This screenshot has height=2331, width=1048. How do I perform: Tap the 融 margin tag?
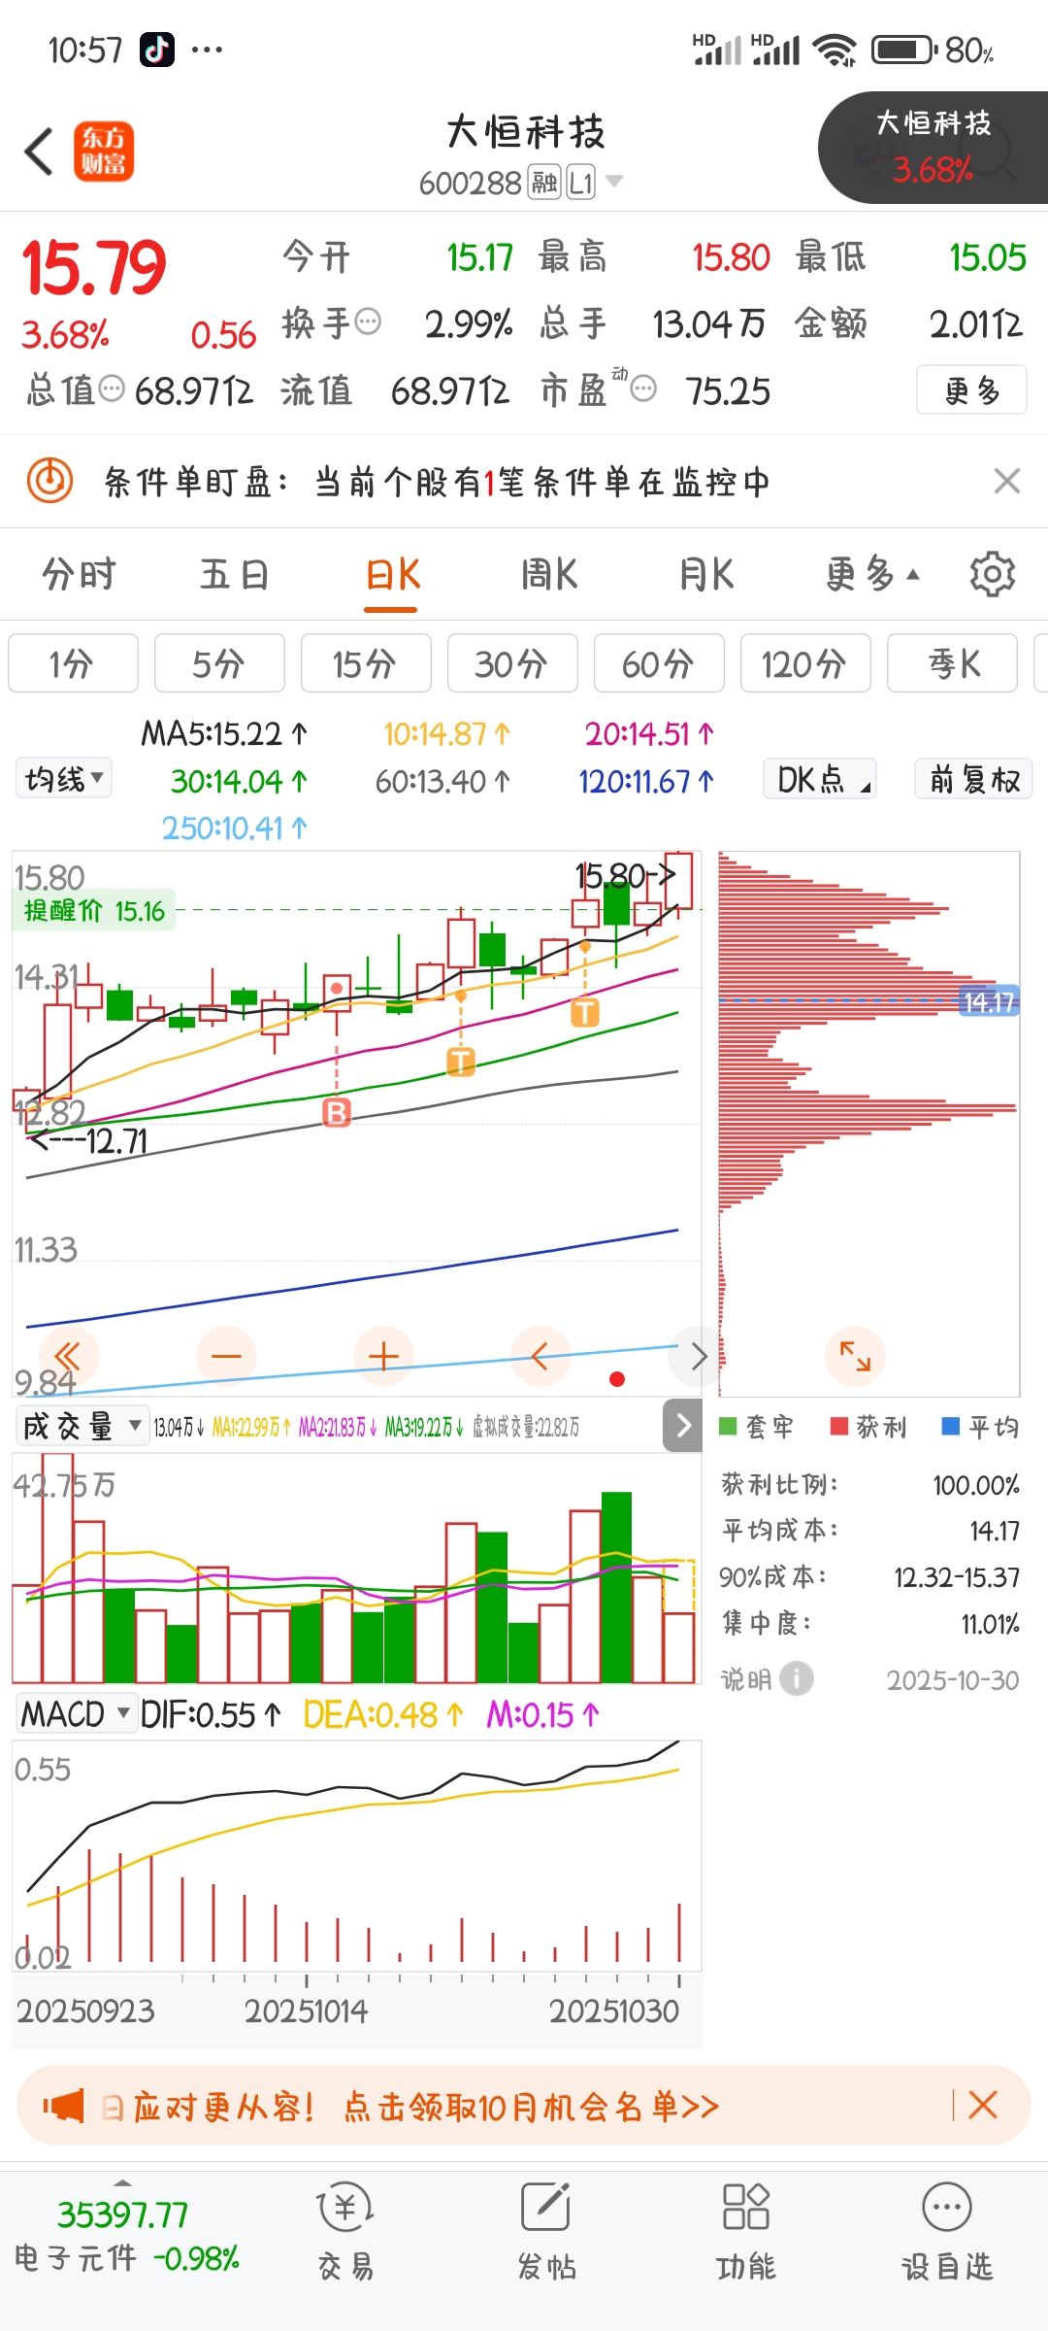(544, 182)
